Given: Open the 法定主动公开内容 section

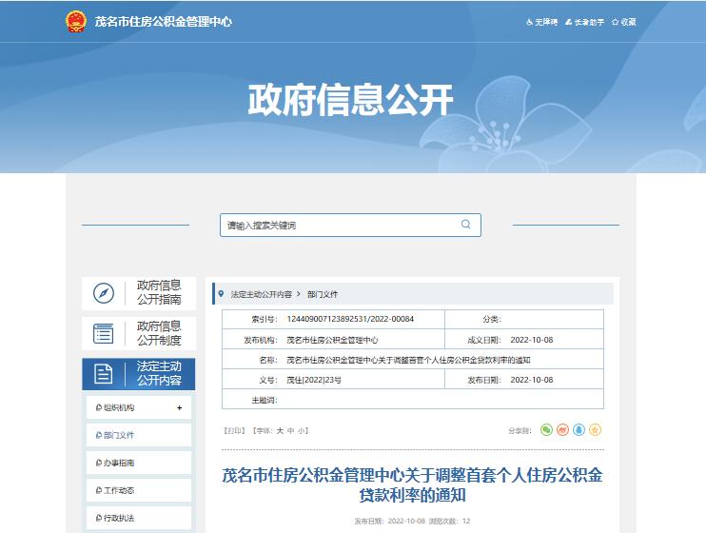Looking at the screenshot, I should [x=139, y=373].
